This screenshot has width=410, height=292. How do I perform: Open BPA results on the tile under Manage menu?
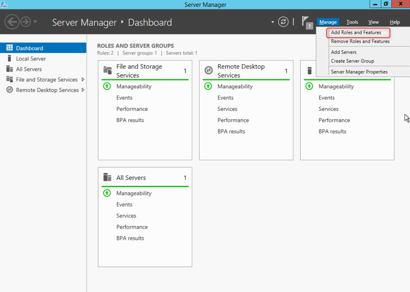pos(332,131)
